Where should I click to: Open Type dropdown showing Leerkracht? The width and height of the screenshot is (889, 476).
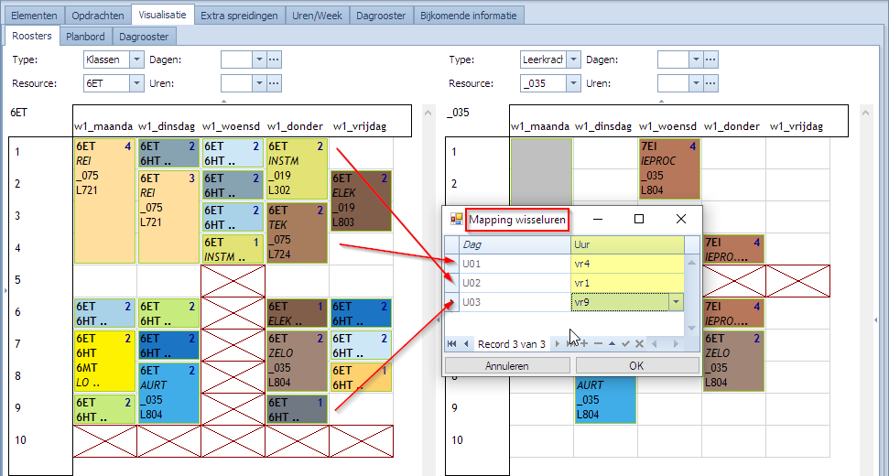pyautogui.click(x=574, y=59)
